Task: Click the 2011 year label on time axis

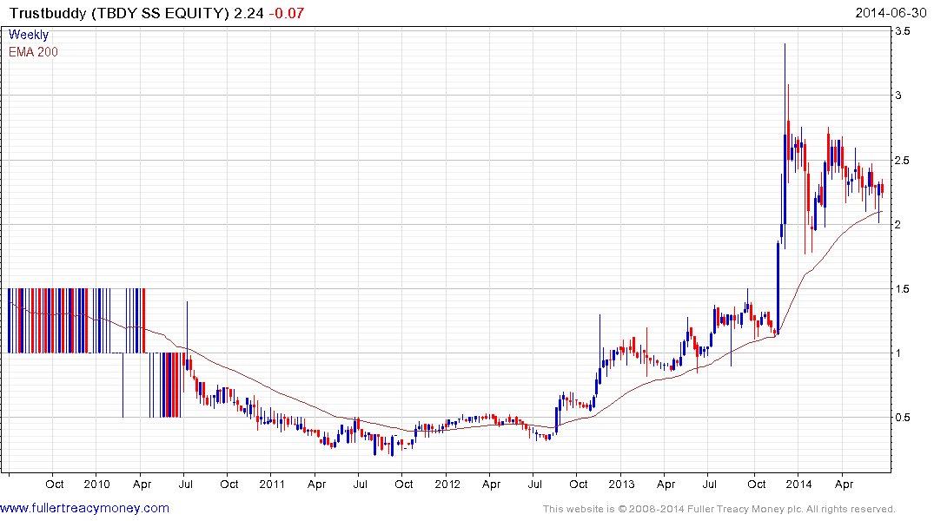Action: coord(272,484)
